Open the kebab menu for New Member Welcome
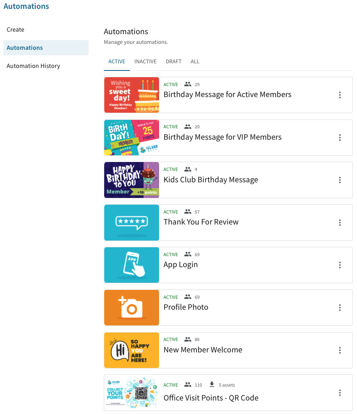Screen dimensions: 357x414 [x=340, y=350]
